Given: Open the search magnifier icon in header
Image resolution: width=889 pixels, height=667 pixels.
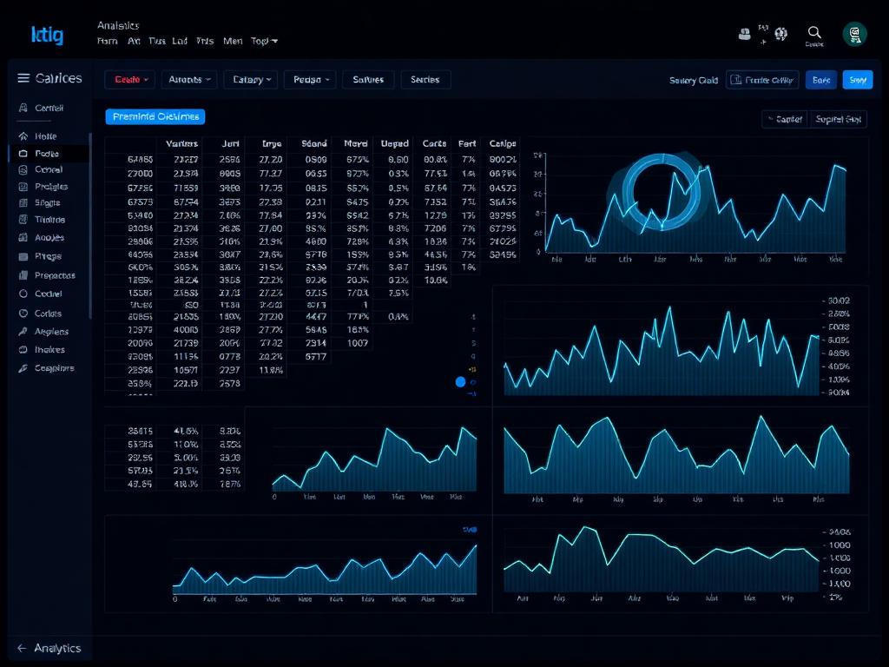Looking at the screenshot, I should [x=814, y=32].
